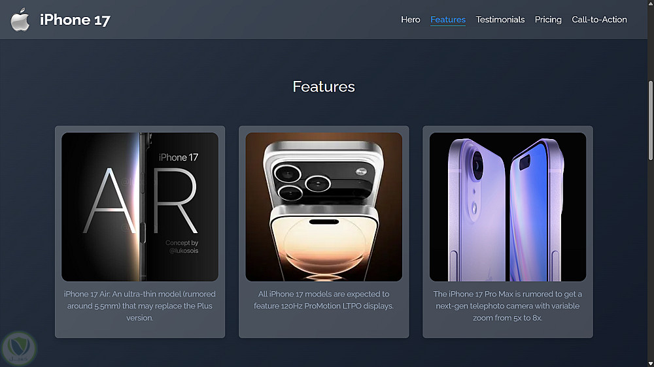The width and height of the screenshot is (654, 367).
Task: Go to the Testimonials section
Action: pos(500,20)
